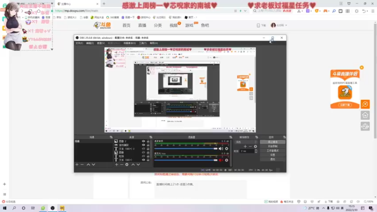The image size is (377, 212).
Task: Remove scene transition with minus icon
Action: tap(250, 147)
